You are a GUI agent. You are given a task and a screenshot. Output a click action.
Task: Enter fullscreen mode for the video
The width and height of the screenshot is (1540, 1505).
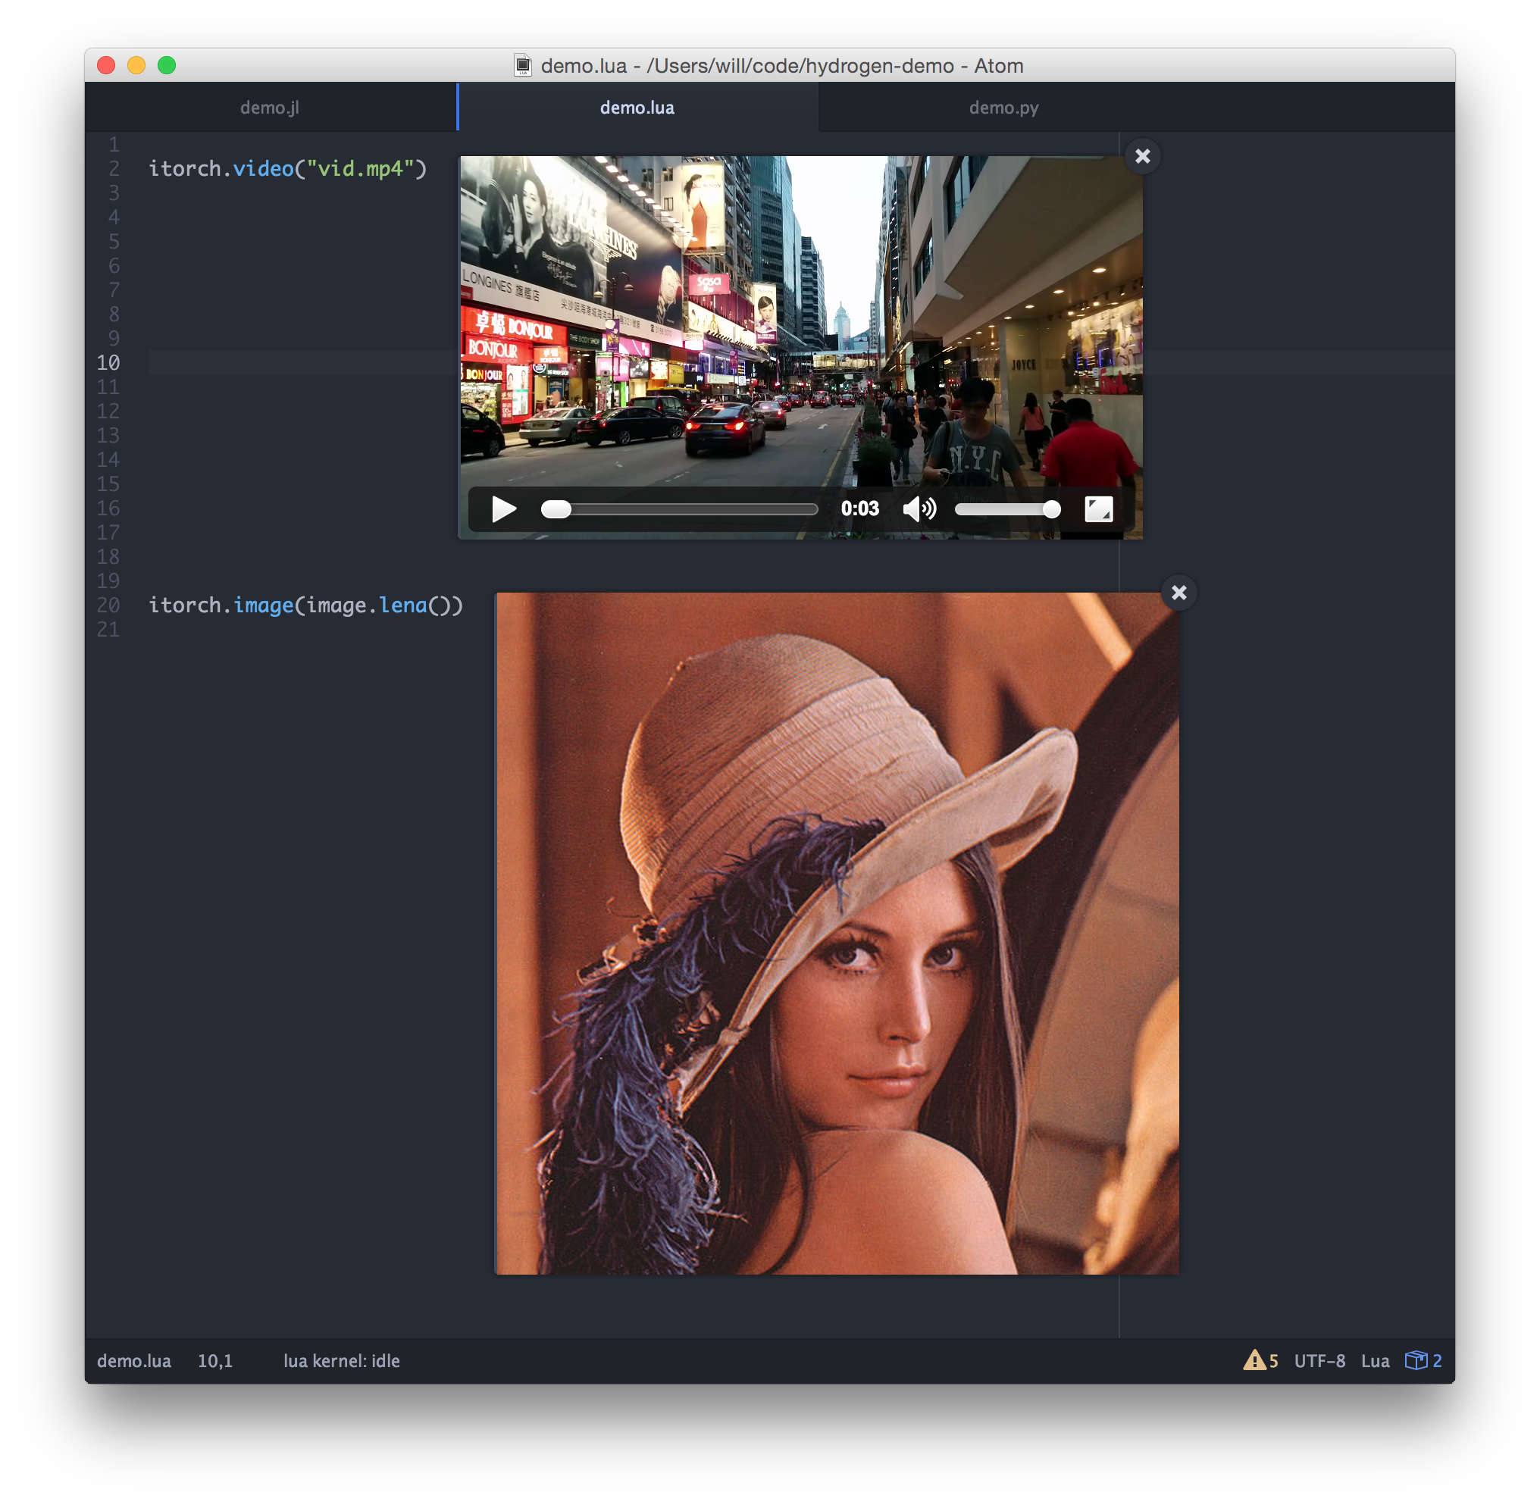(x=1098, y=509)
